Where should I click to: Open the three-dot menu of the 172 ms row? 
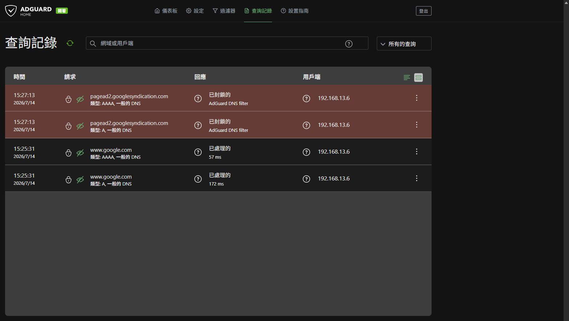(x=417, y=178)
